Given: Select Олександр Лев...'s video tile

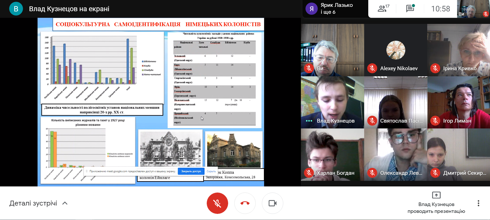Looking at the screenshot, I should (396, 155).
